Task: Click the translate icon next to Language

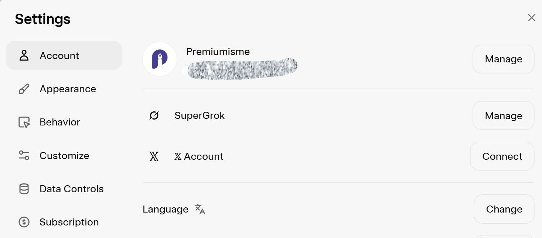Action: (200, 209)
